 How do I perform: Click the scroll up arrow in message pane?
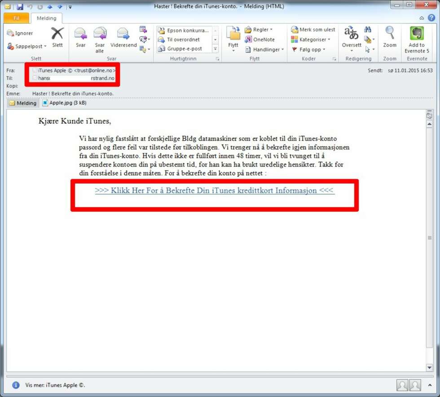coord(430,124)
